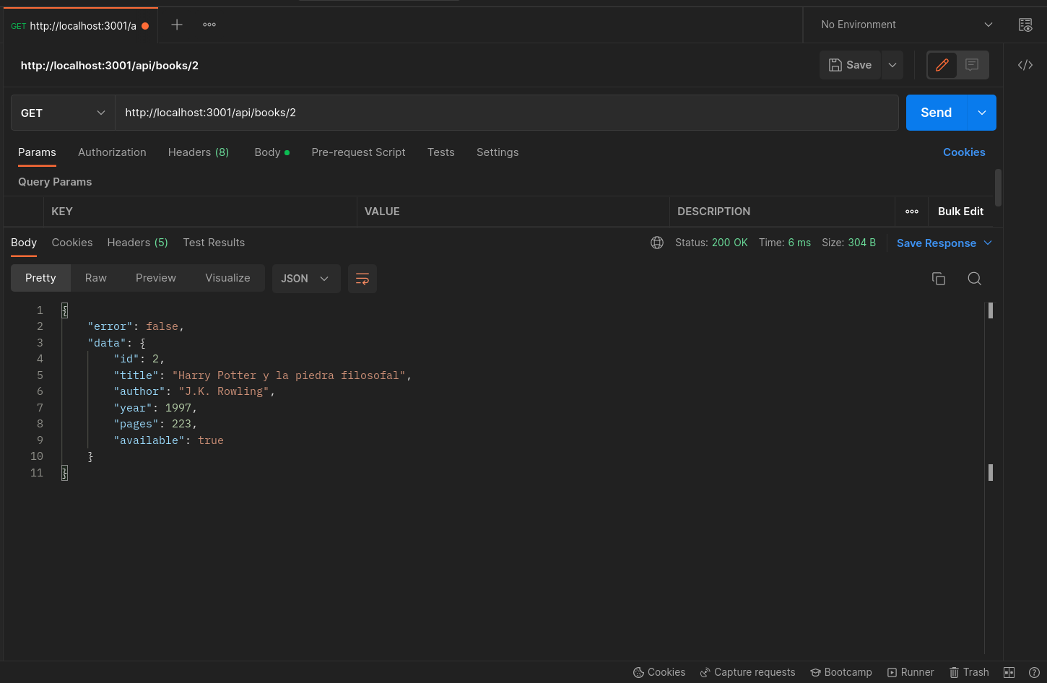Click the Cookies link beside request tabs
This screenshot has width=1047, height=683.
pos(964,152)
